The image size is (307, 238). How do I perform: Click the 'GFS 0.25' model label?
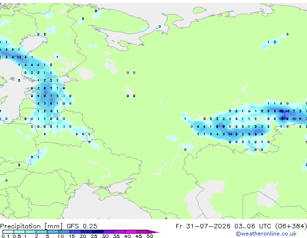(82, 226)
